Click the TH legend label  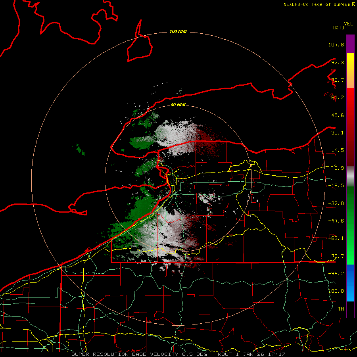[x=341, y=309]
